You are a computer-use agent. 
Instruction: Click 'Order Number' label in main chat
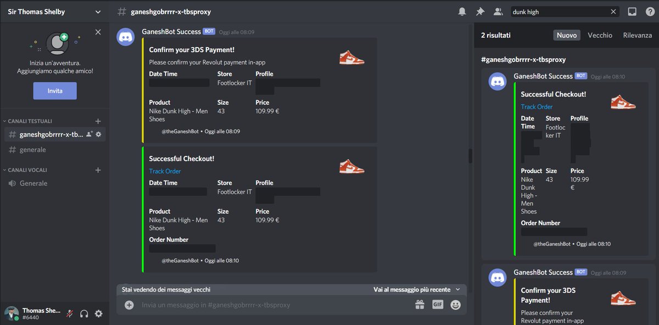pyautogui.click(x=169, y=240)
